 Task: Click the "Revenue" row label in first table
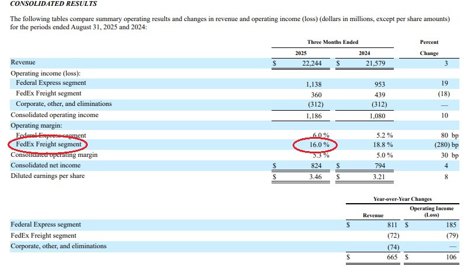click(23, 62)
